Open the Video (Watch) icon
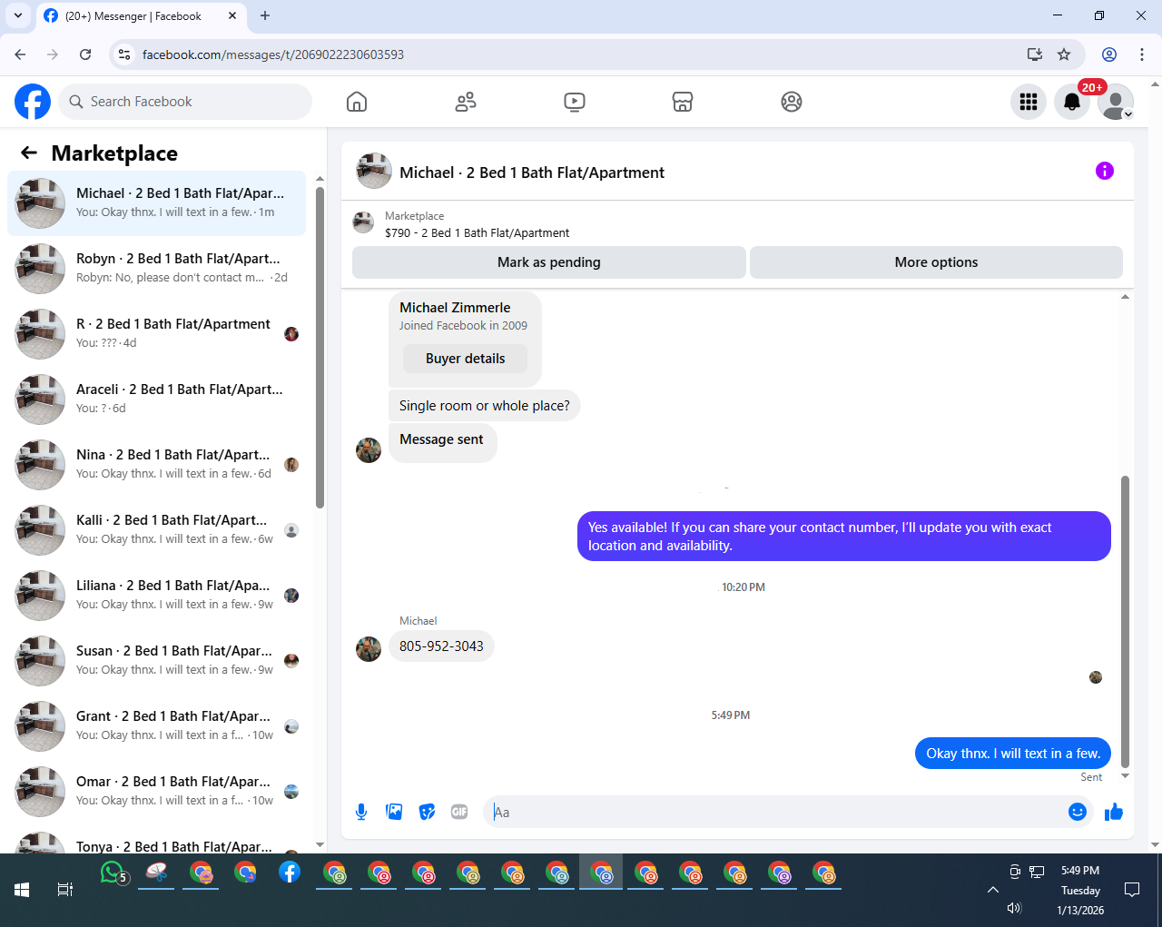This screenshot has width=1162, height=927. click(x=575, y=102)
